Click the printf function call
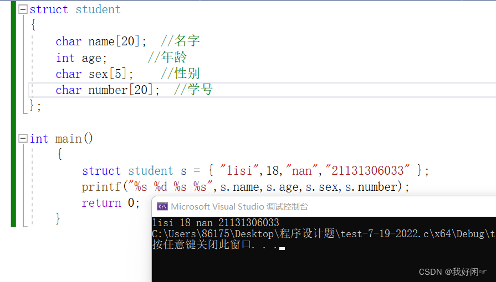The height and width of the screenshot is (282, 496). 101,187
